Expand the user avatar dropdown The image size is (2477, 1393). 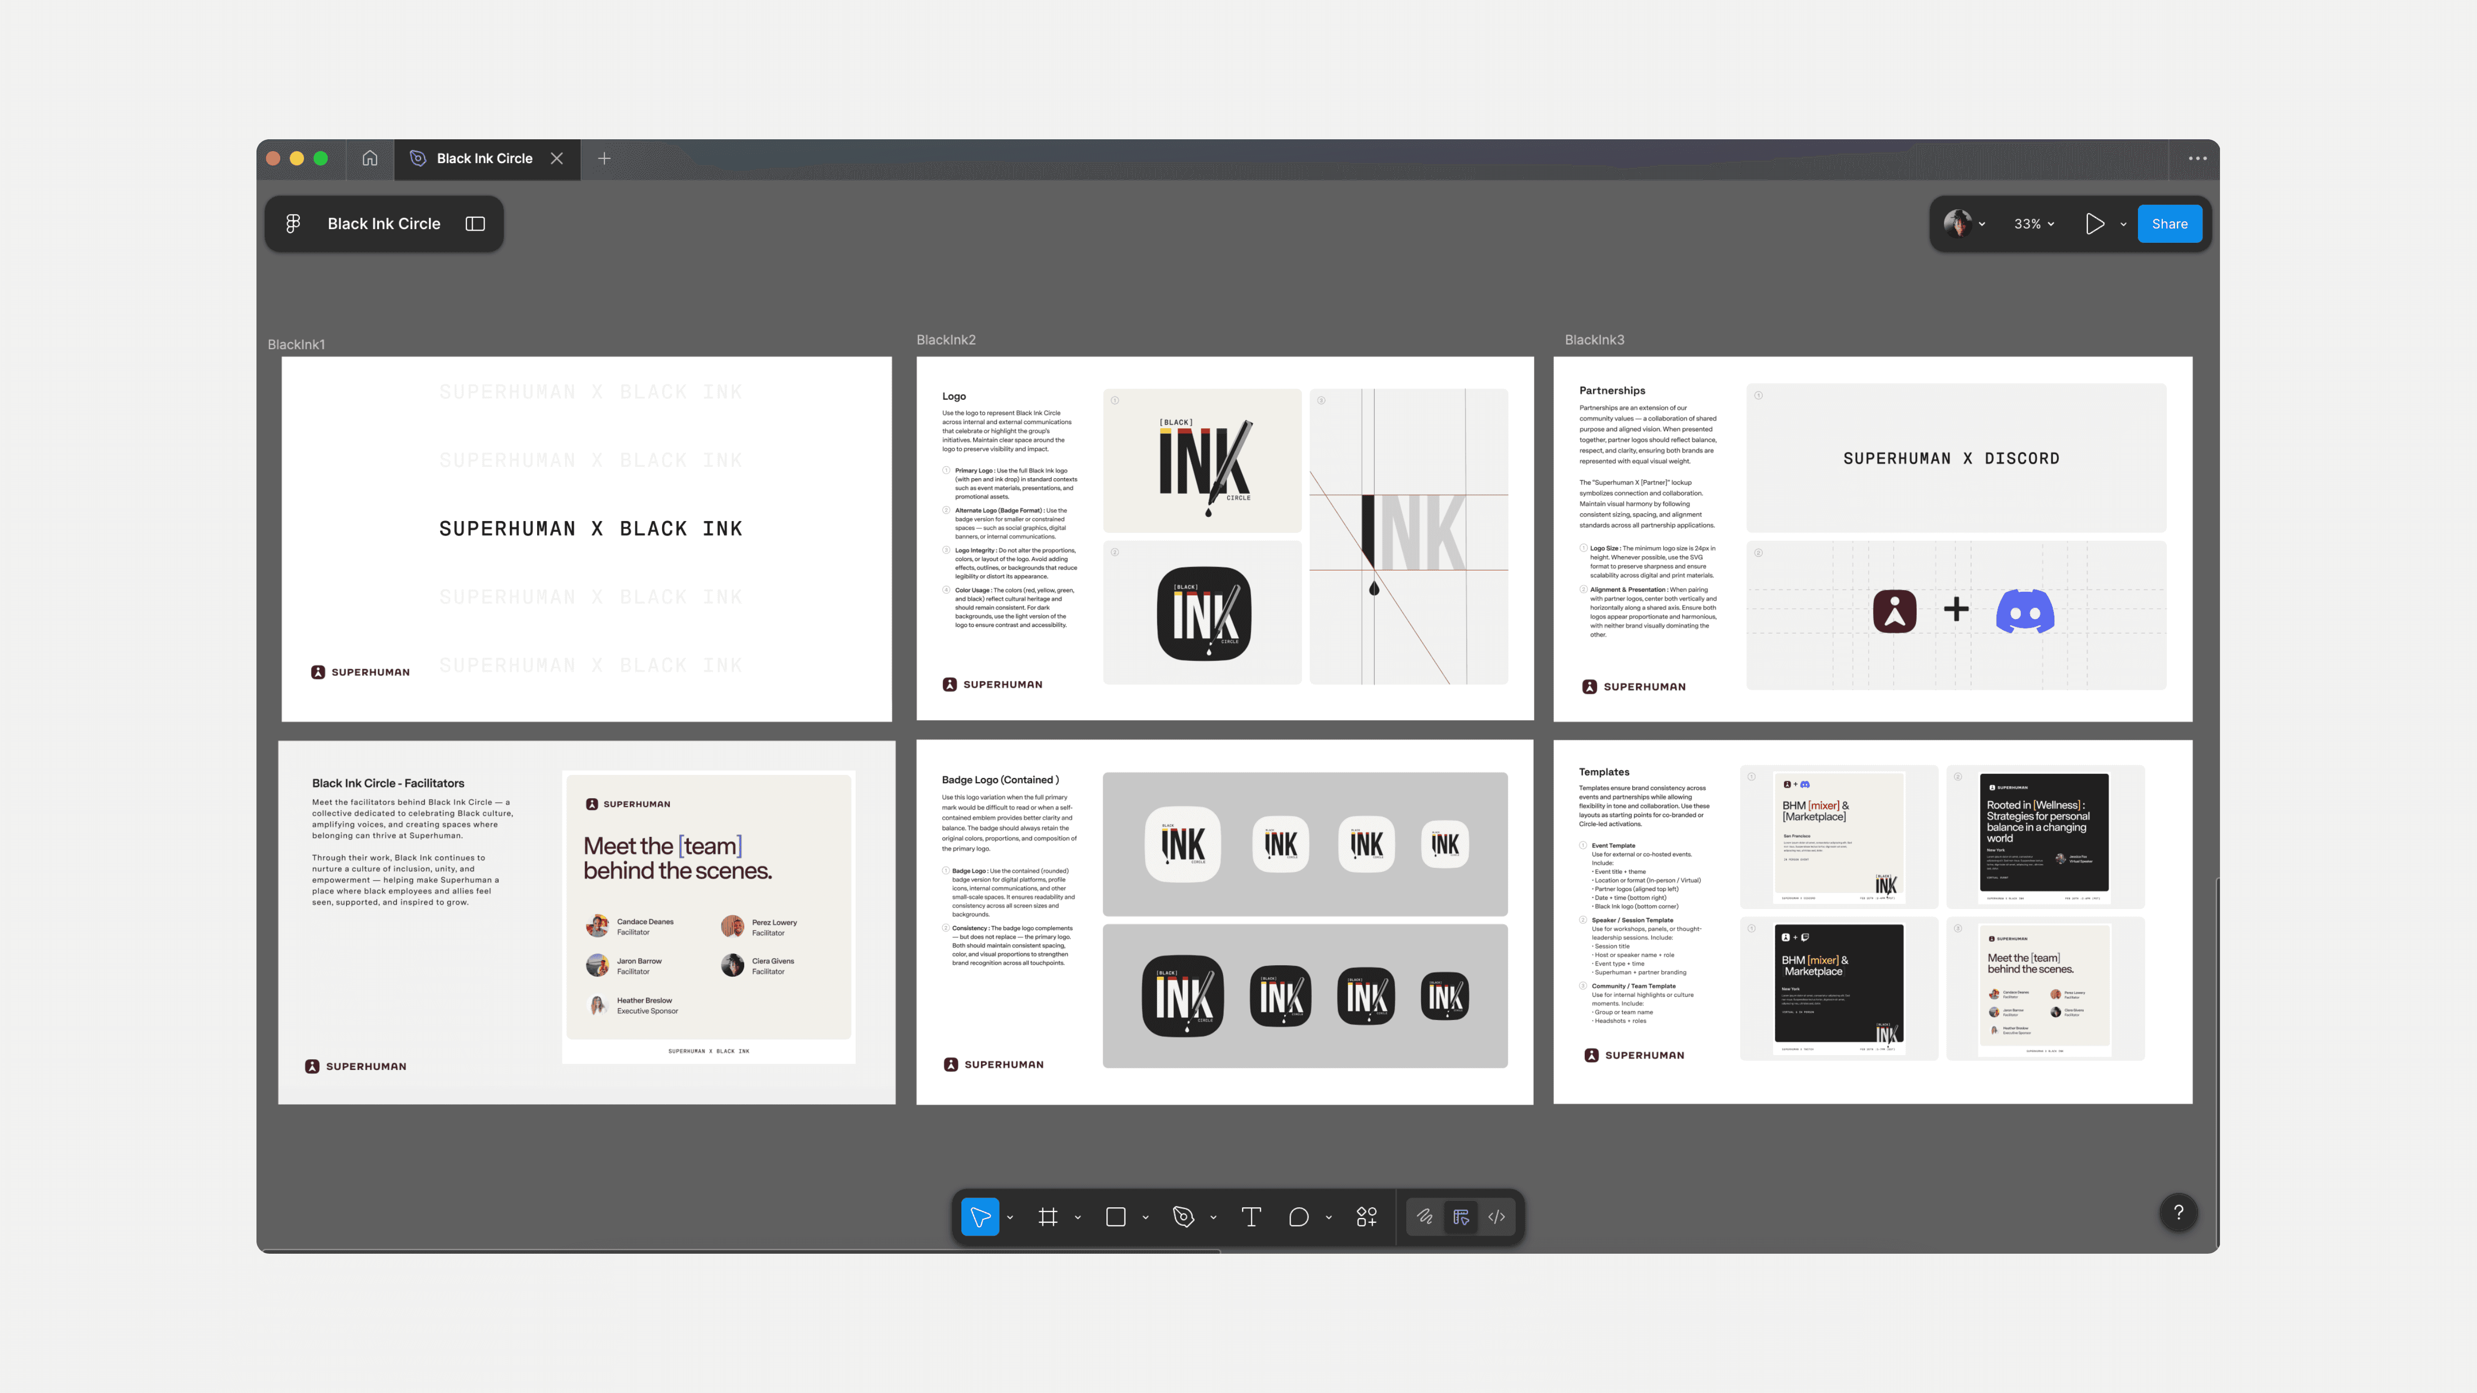tap(1982, 224)
